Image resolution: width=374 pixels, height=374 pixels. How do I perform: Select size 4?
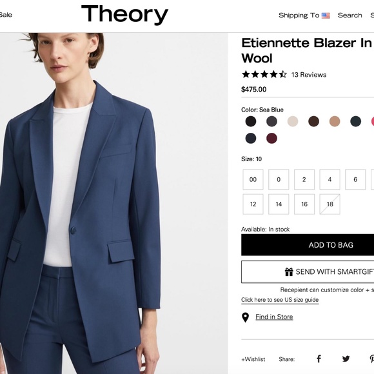(330, 180)
